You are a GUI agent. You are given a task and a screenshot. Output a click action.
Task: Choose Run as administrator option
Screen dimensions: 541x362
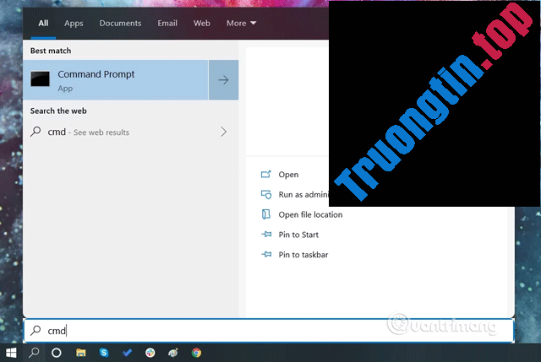click(303, 195)
